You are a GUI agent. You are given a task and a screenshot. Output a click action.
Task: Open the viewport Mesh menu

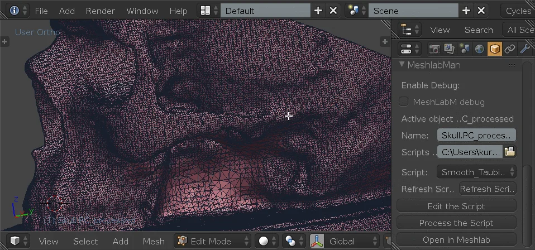tap(154, 242)
